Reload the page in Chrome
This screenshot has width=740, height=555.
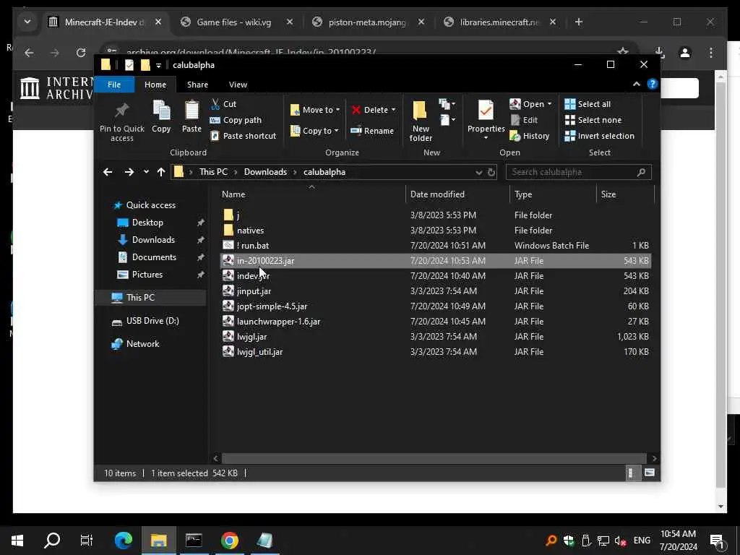(x=81, y=52)
